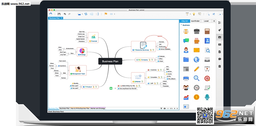Open brainstorming lightbulb icon

coord(194,14)
